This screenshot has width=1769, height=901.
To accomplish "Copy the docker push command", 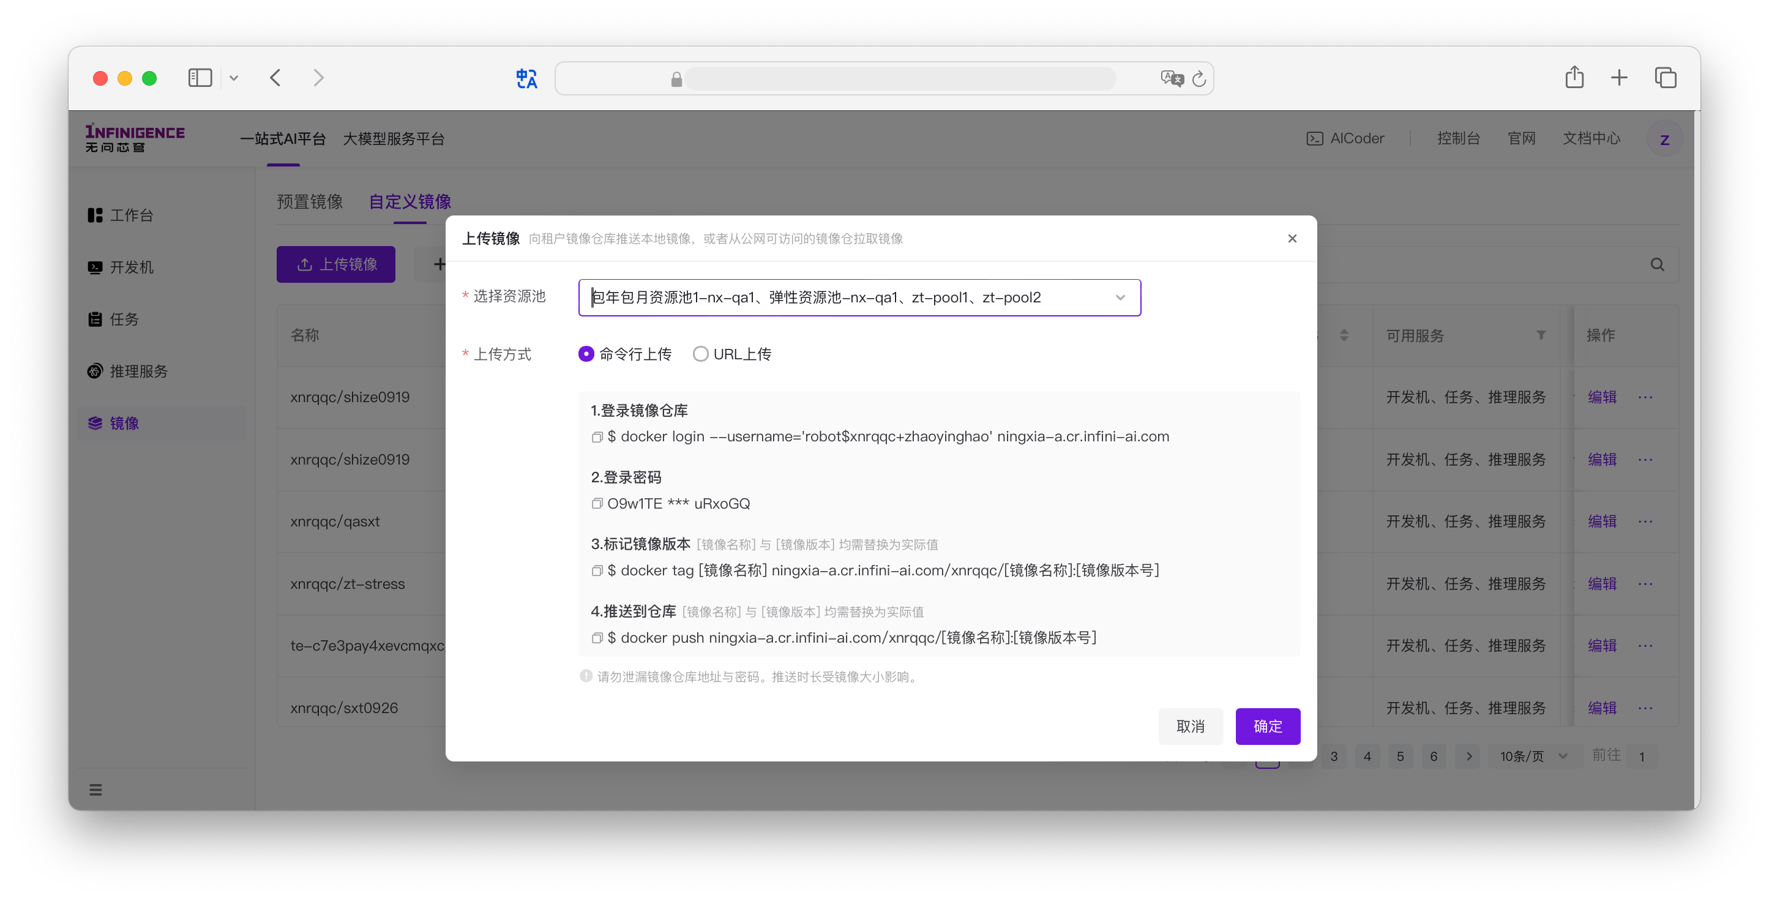I will click(x=597, y=638).
